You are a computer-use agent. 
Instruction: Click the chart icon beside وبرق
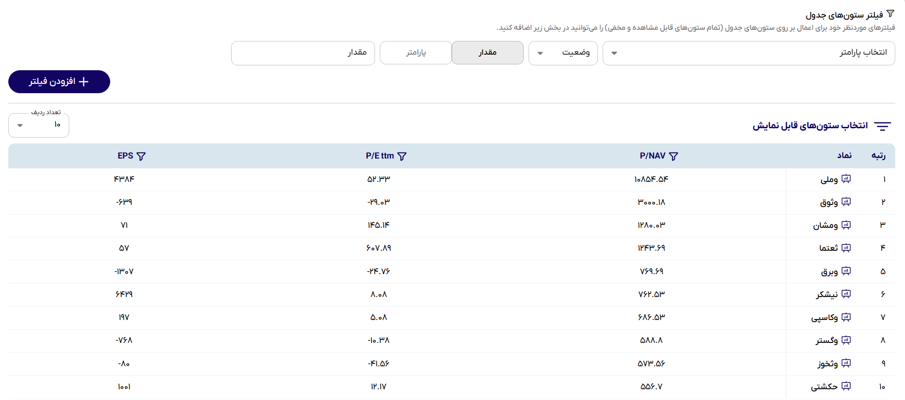846,271
